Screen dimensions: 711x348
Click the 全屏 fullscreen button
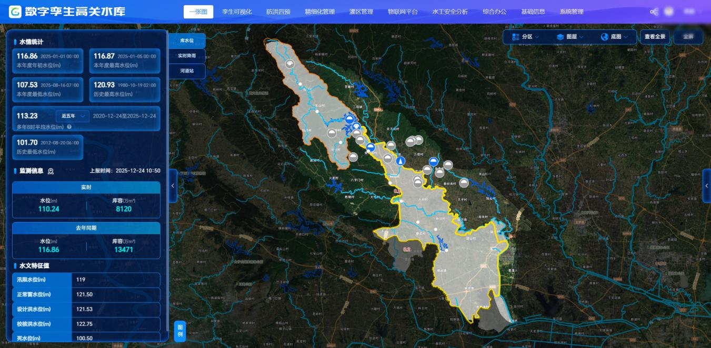(688, 37)
